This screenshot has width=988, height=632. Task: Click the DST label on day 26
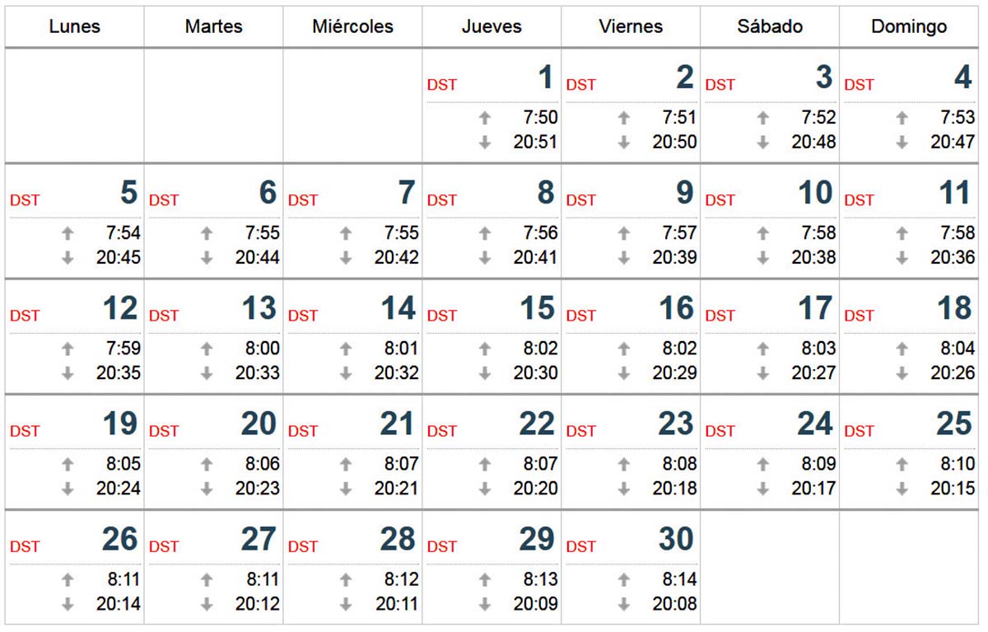(25, 546)
